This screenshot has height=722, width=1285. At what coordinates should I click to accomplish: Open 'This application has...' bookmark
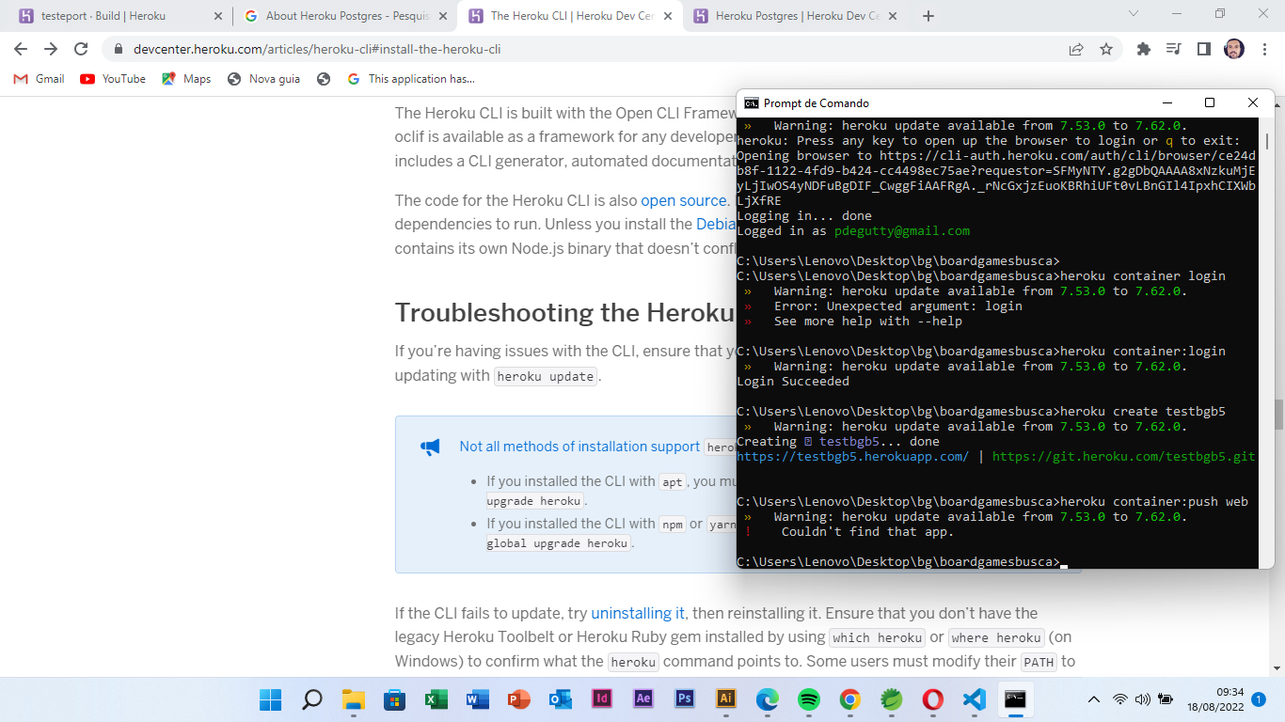pos(411,79)
